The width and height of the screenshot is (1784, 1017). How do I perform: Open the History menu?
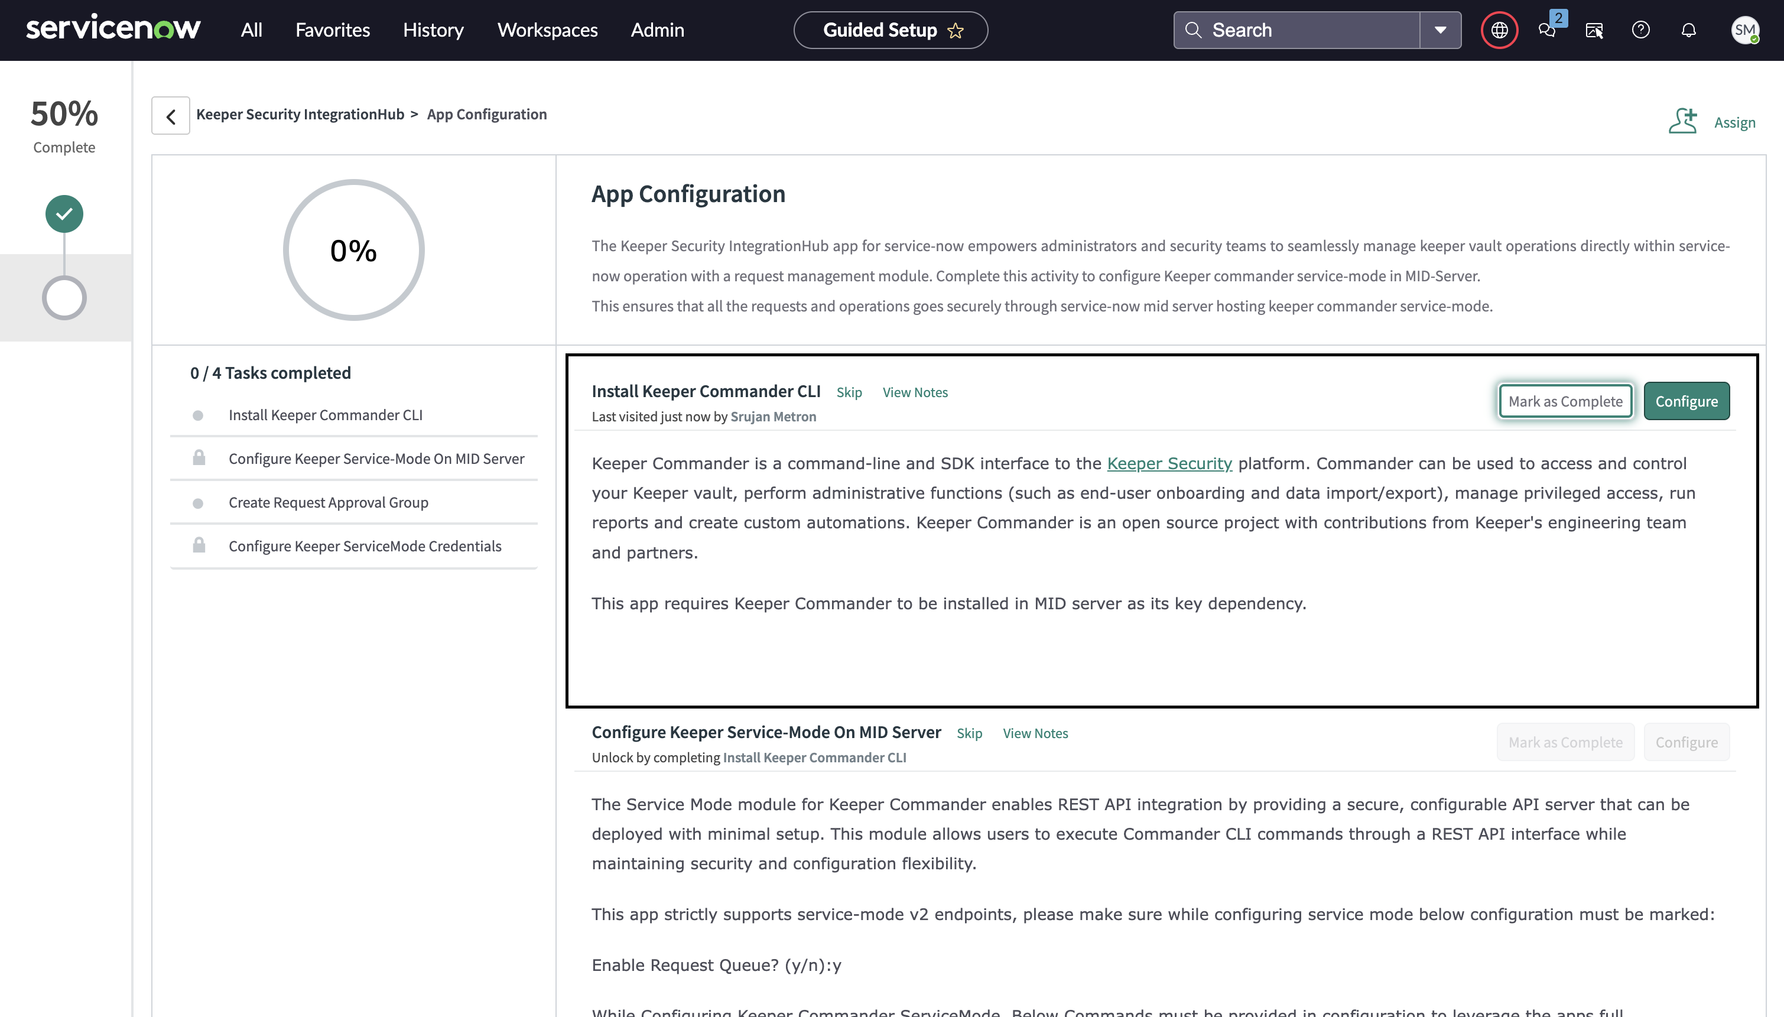click(x=433, y=30)
